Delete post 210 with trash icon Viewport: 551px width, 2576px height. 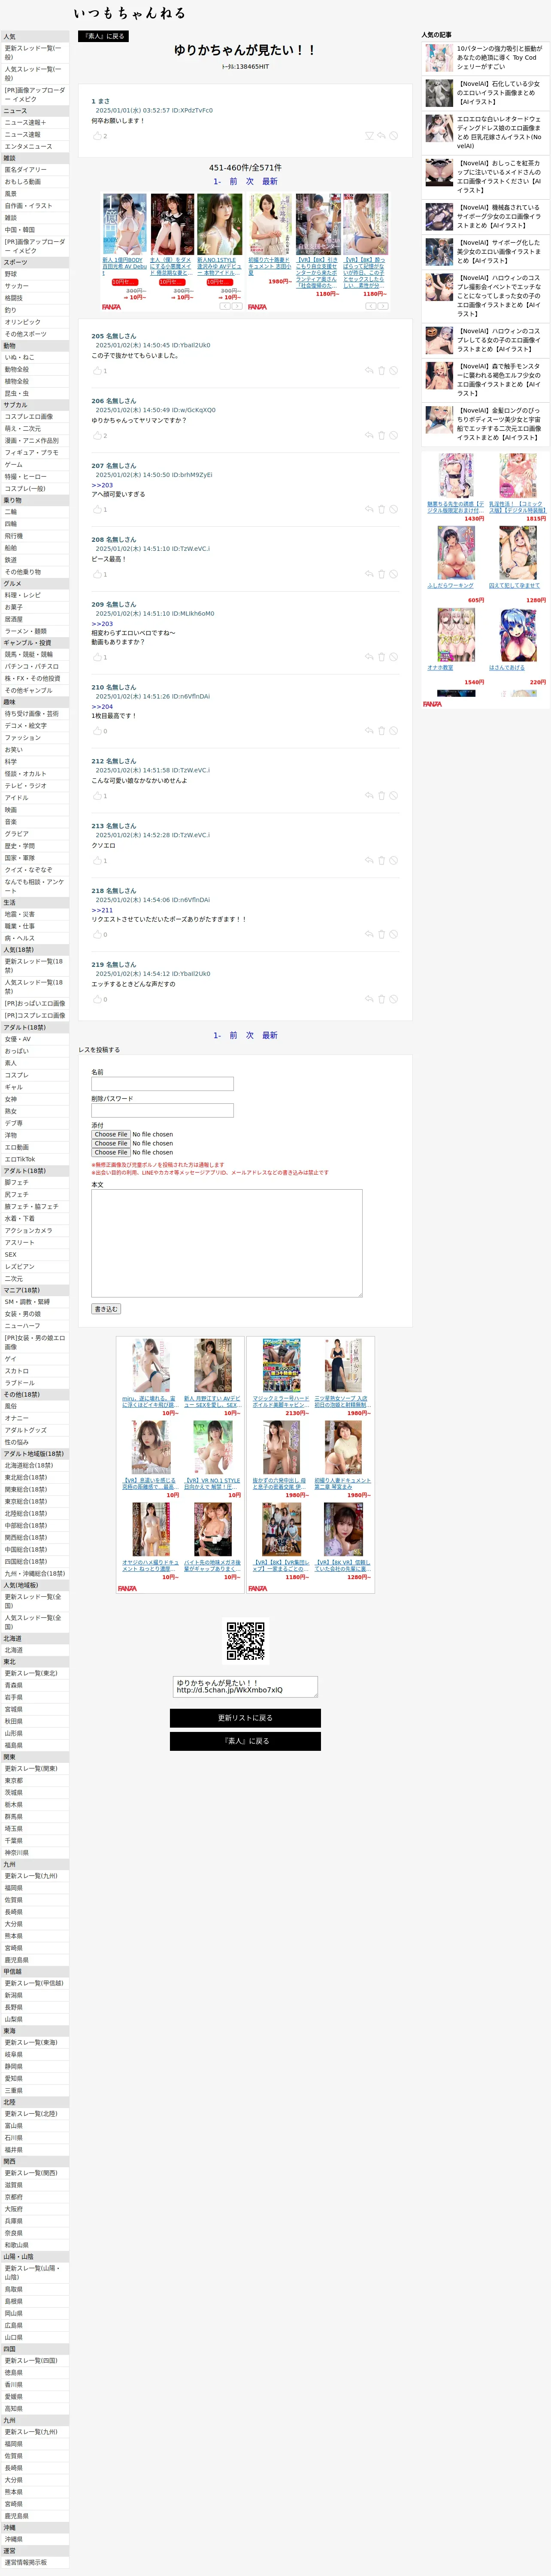click(381, 732)
